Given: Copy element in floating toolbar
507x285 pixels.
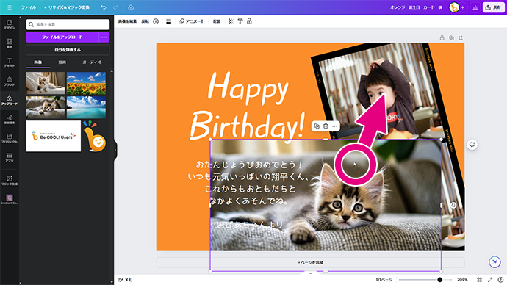Looking at the screenshot, I should pyautogui.click(x=317, y=126).
